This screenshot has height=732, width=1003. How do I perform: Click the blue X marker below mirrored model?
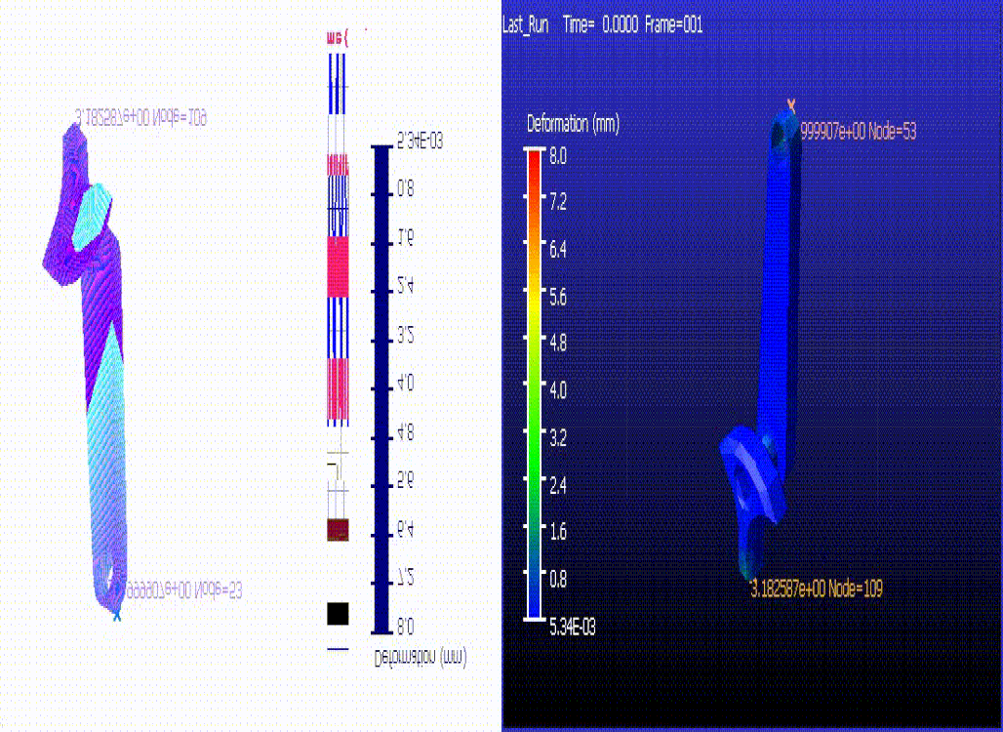click(117, 616)
